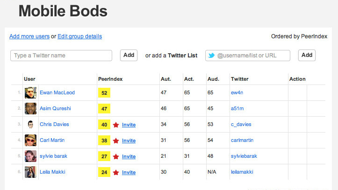Open Leila Makki's profile name link
338x190 pixels.
tap(52, 172)
